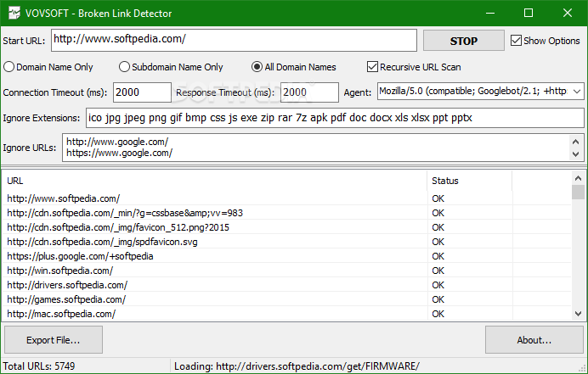Select the spdfavicon.svg URL row
Screen dimensions: 588x374
pos(287,242)
